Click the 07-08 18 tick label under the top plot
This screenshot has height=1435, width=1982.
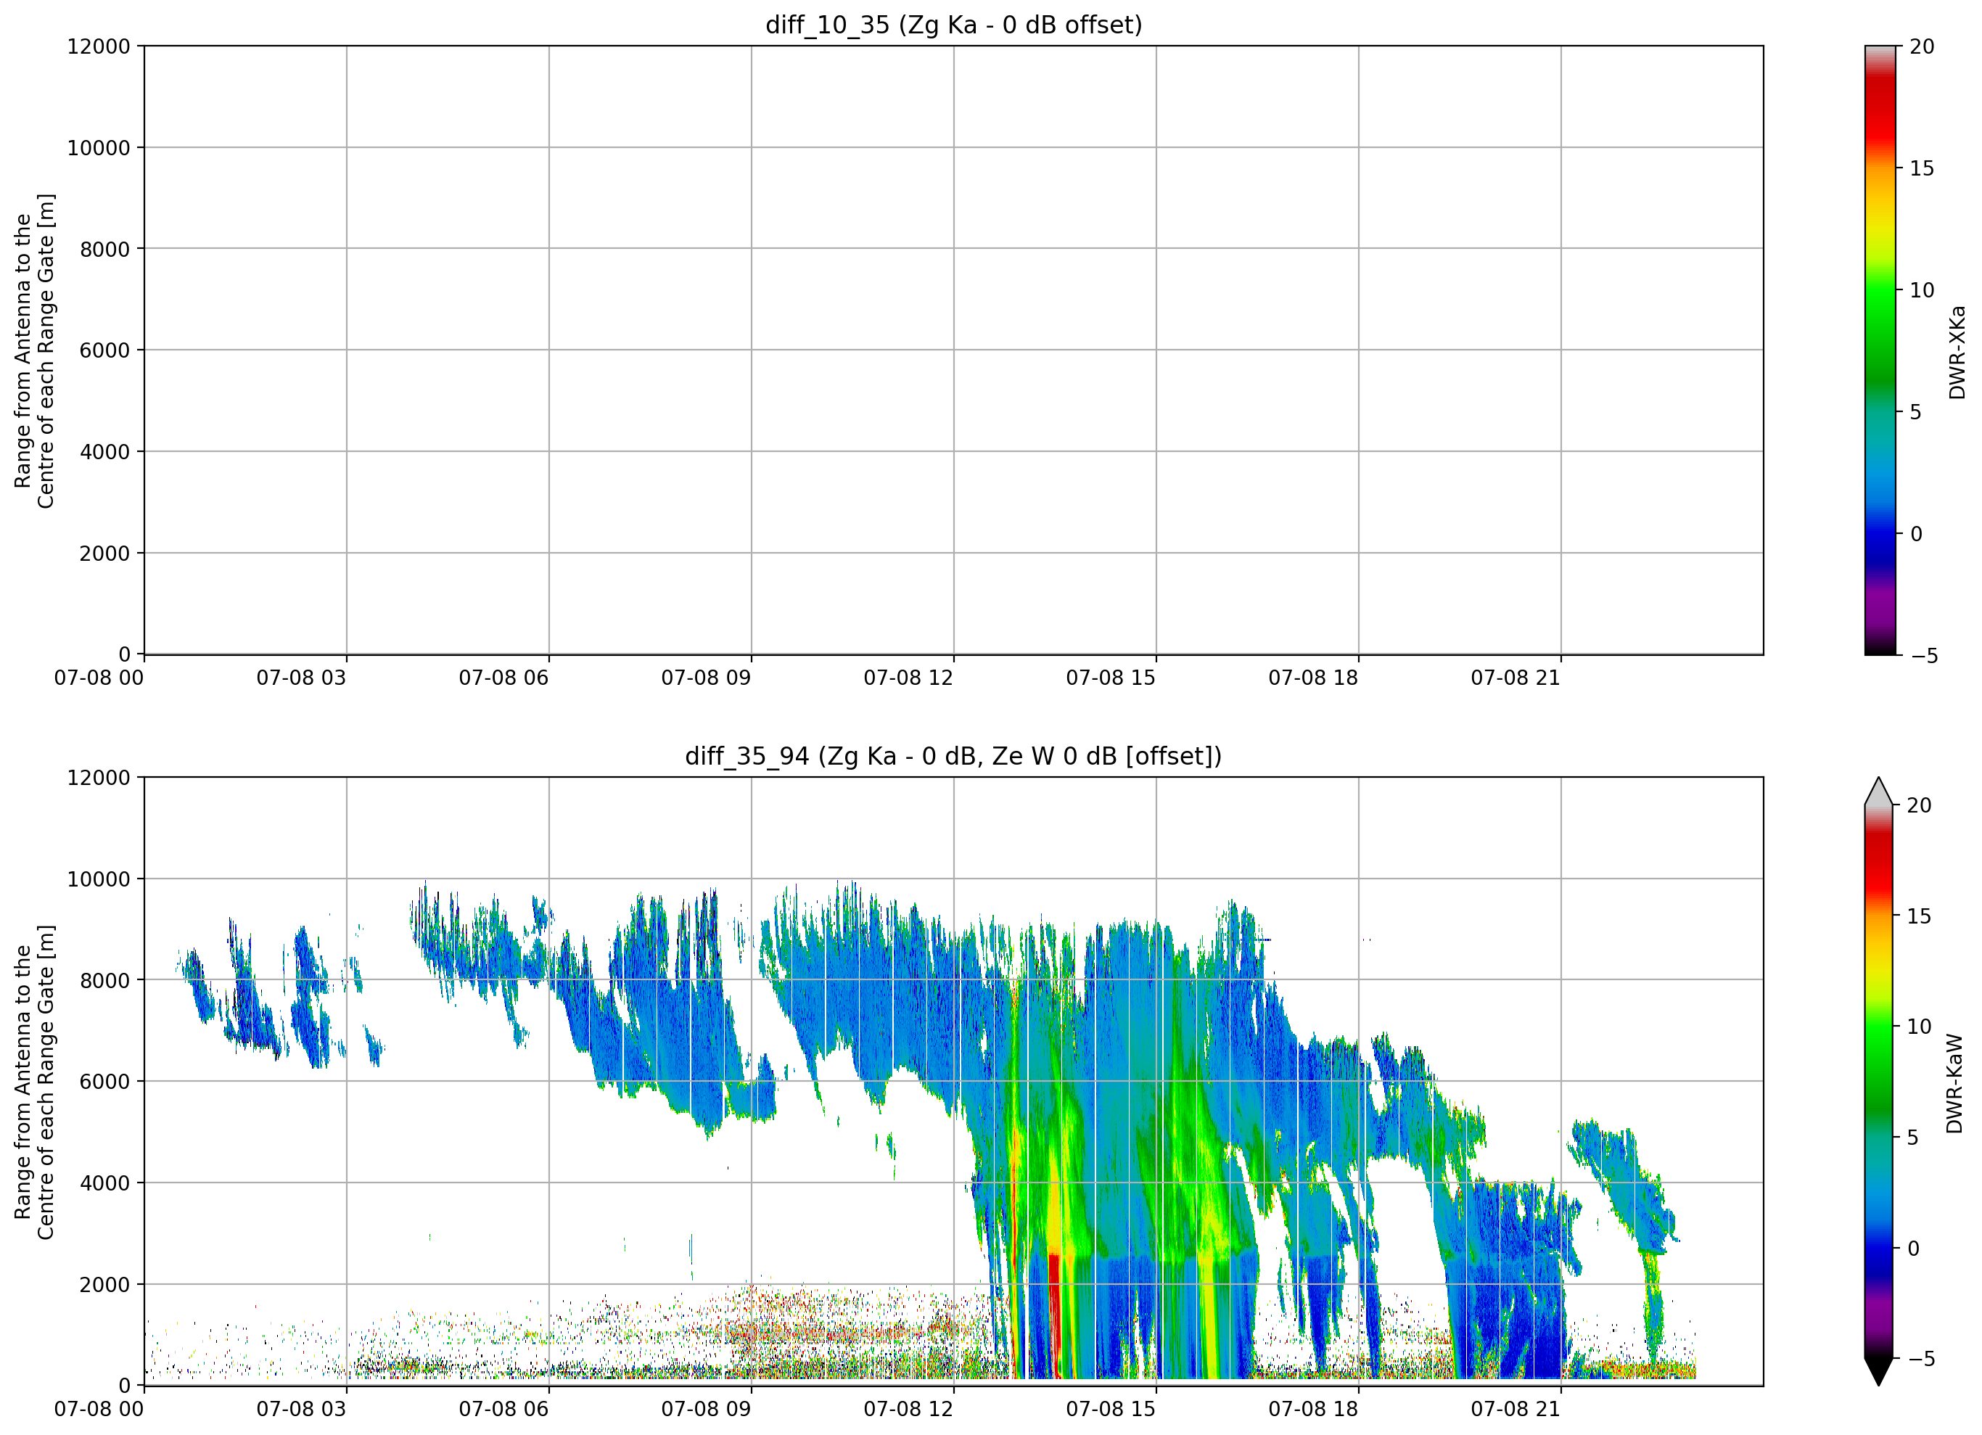(x=1313, y=678)
